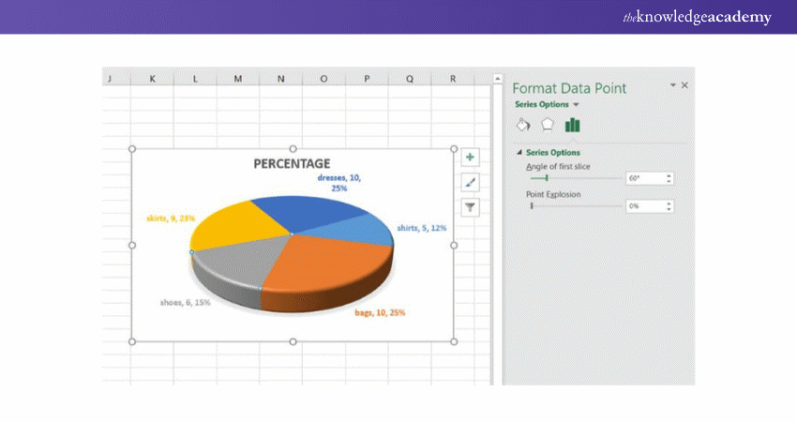
Task: Click the Chart Elements plus button
Action: (471, 158)
